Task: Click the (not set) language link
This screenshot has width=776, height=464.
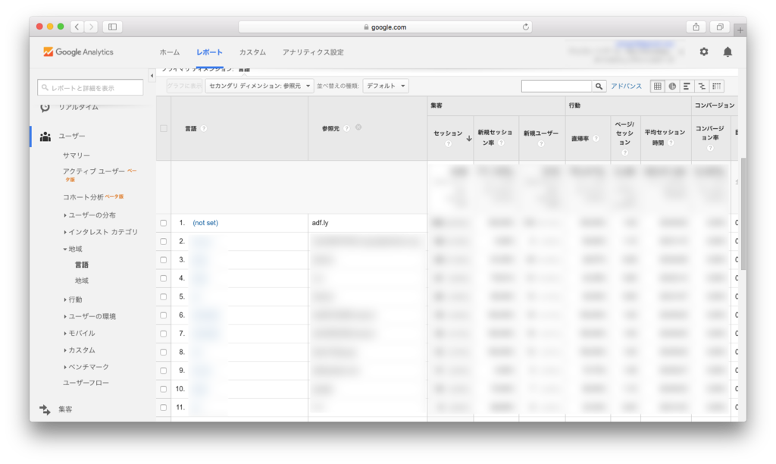Action: 205,223
